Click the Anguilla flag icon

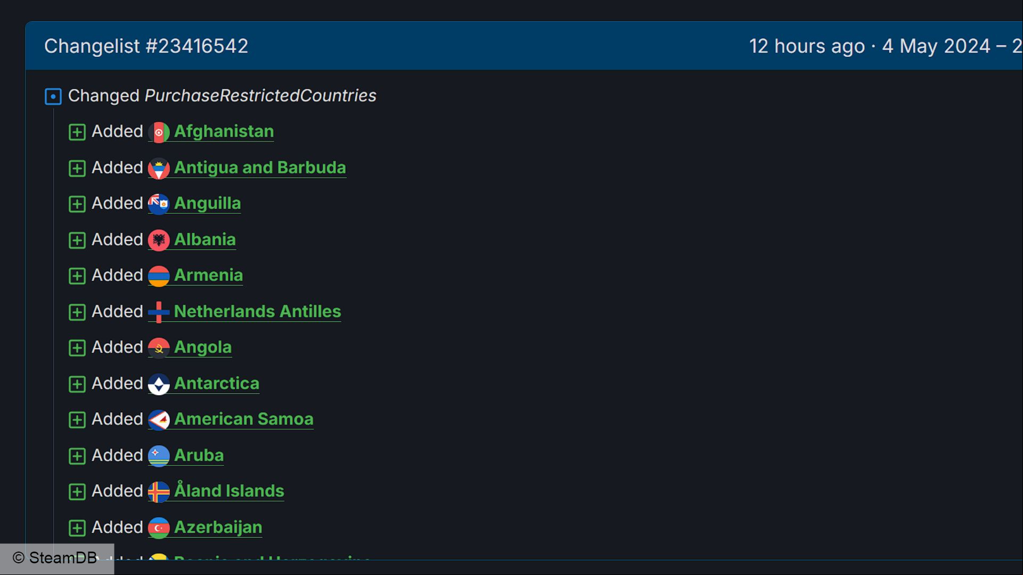(x=159, y=204)
